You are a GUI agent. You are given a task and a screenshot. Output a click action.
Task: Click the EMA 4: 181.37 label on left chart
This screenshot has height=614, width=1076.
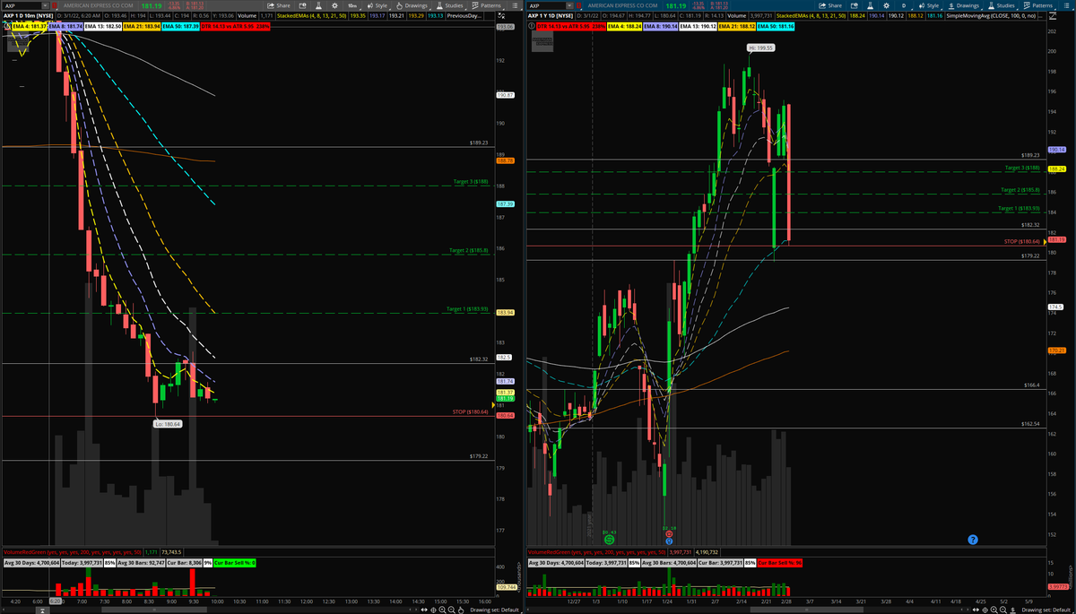pyautogui.click(x=30, y=27)
